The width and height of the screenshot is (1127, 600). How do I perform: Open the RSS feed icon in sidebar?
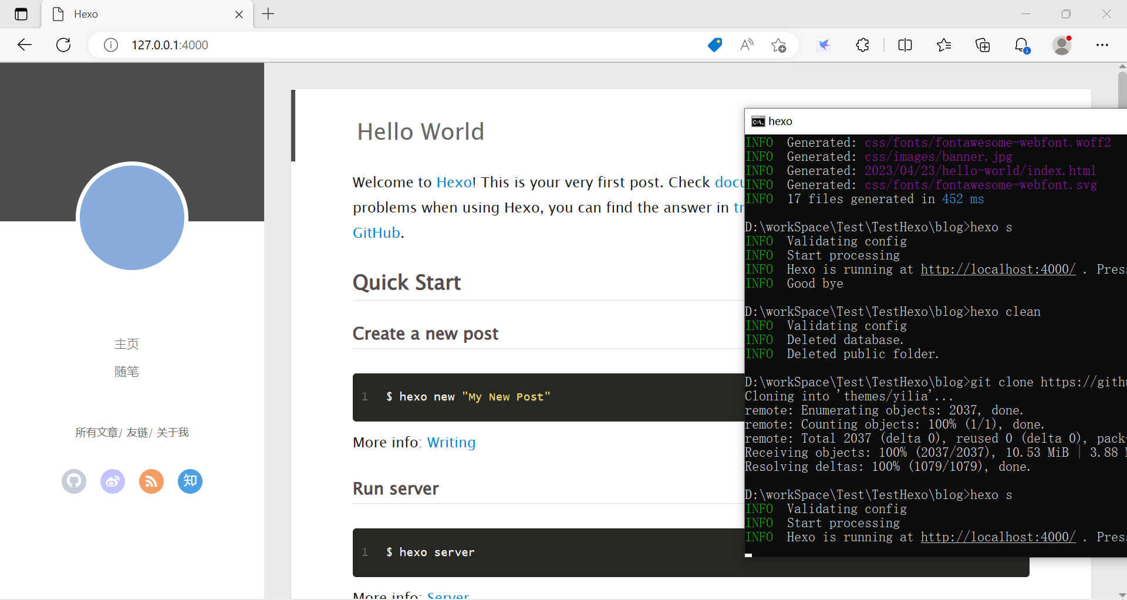pos(151,481)
